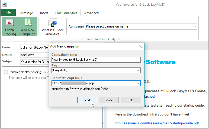The image size is (209, 129).
Task: Click the Campaign Name input field
Action: click(x=96, y=60)
